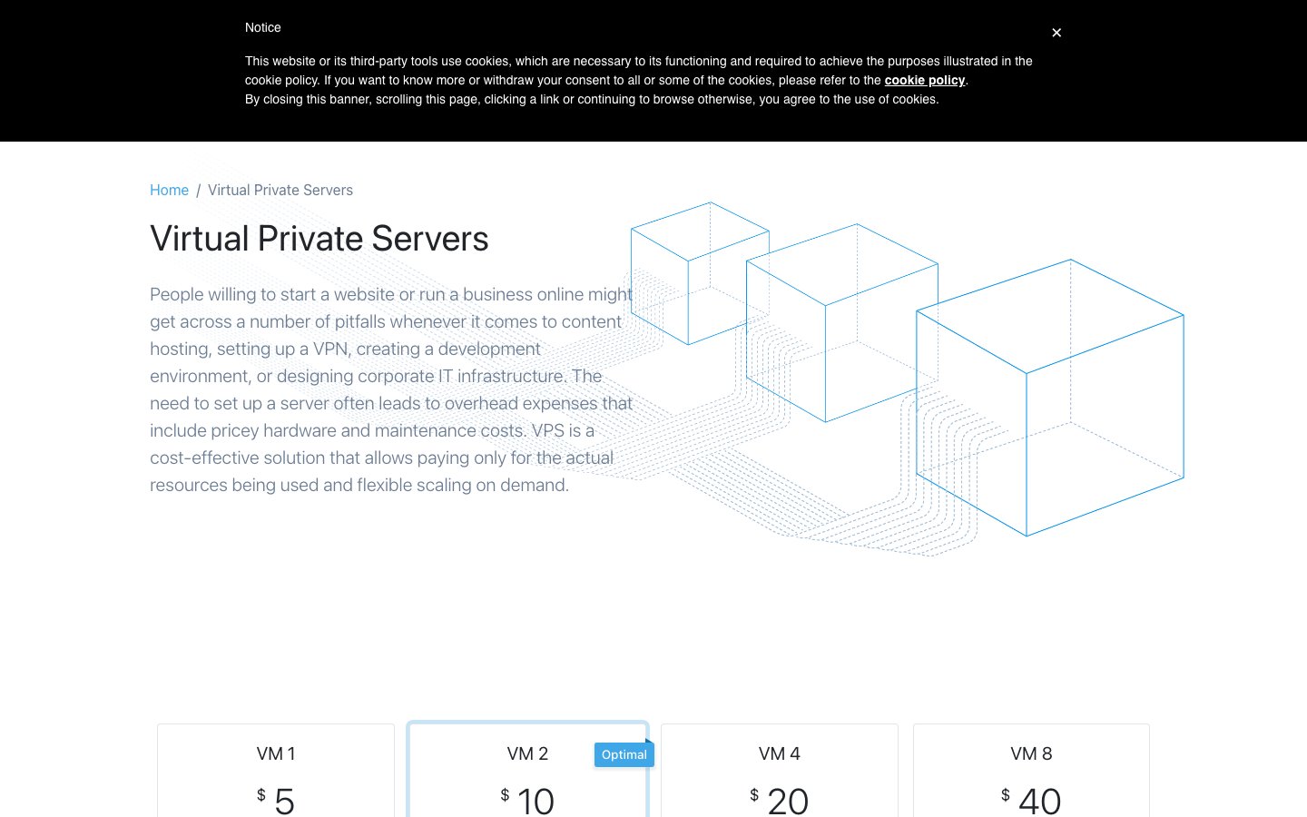Close the cookie notice banner
Screen dimensions: 1307x817
coord(1056,33)
